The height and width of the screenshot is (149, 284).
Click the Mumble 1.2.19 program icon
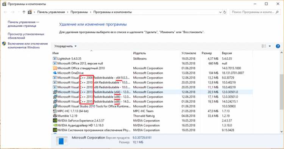click(55, 116)
